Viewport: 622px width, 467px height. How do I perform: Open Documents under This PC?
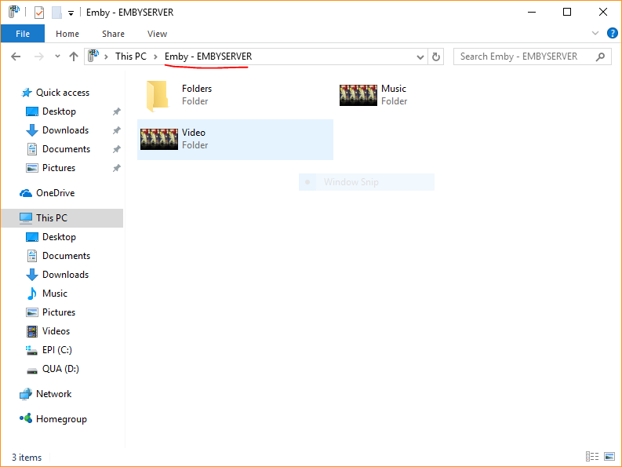coord(66,256)
